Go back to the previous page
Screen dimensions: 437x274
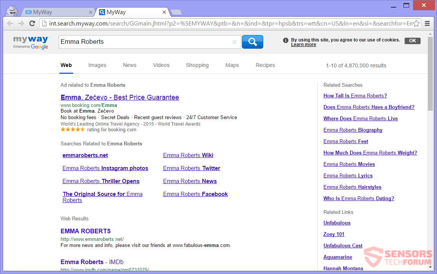pos(10,23)
